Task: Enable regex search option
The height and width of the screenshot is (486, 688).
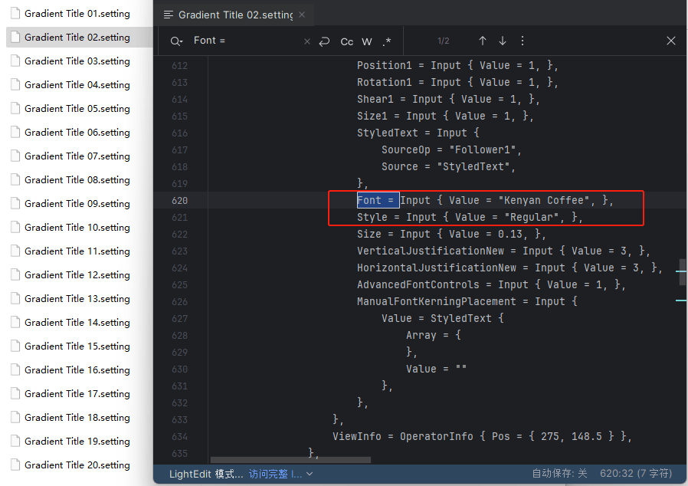Action: 387,41
